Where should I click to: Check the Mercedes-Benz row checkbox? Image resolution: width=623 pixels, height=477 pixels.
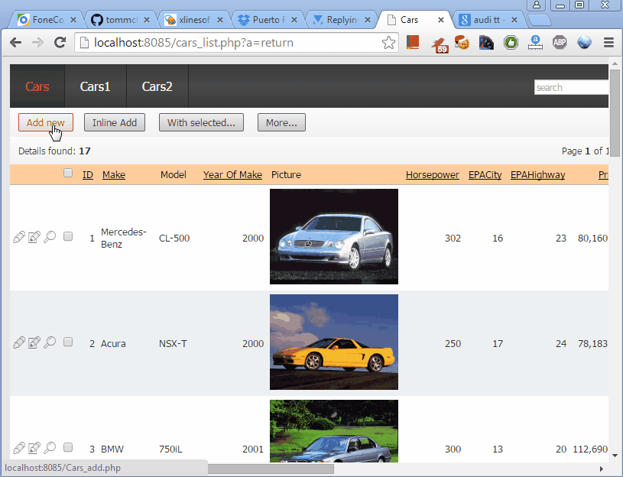[67, 236]
